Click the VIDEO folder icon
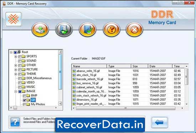The width and height of the screenshot is (196, 133). tap(24, 83)
